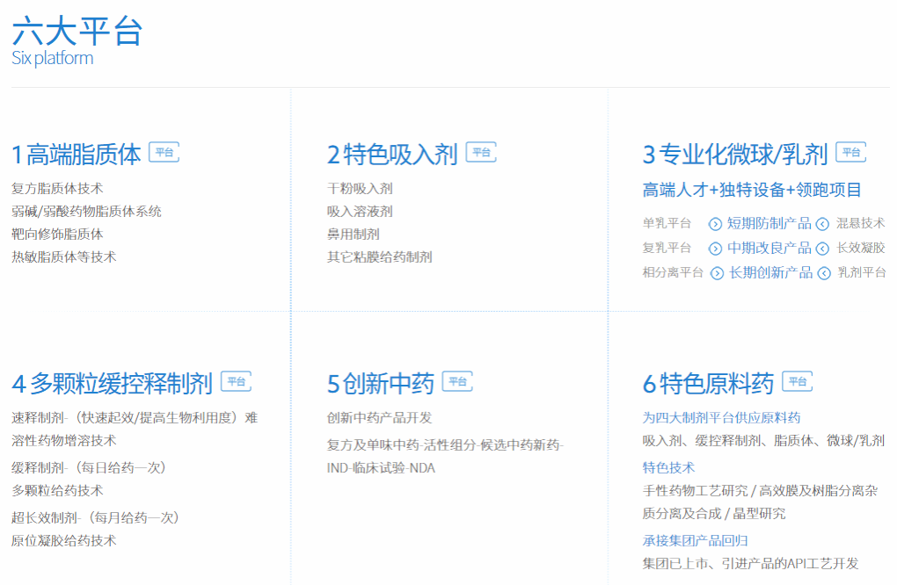Viewport: 897px width, 585px height.
Task: Click left-arrow icon before 乳剂平台
Action: click(x=824, y=273)
